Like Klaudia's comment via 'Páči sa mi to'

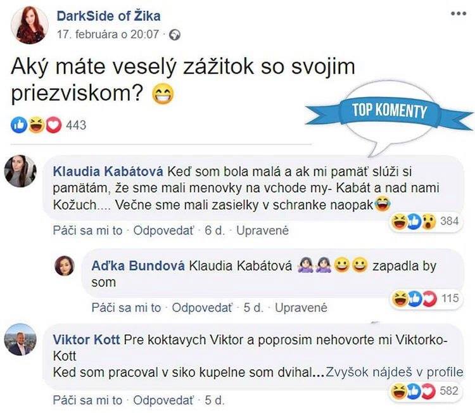tap(87, 231)
